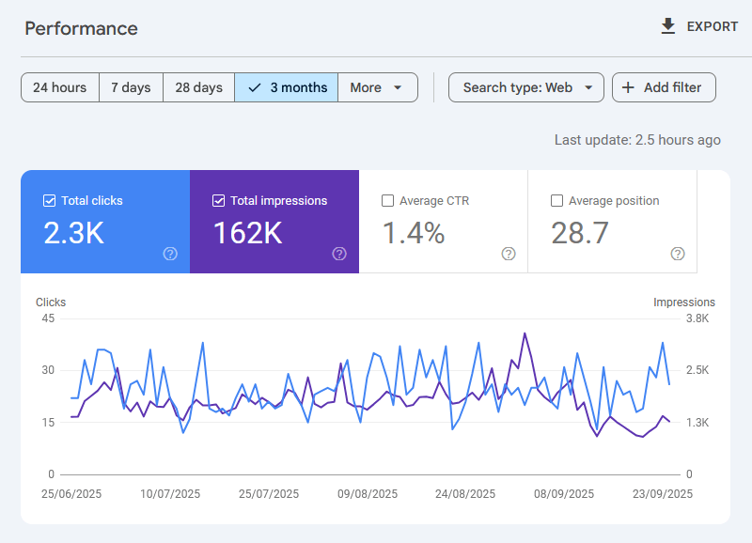Uncheck the Total clicks checkbox
This screenshot has width=752, height=543.
50,200
